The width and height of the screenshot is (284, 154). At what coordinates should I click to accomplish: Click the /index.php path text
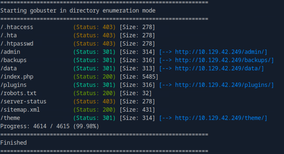click(x=17, y=77)
